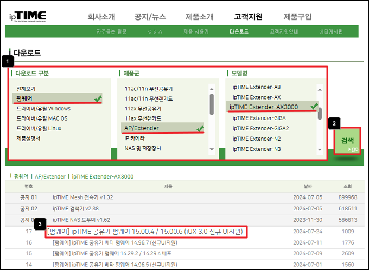Choose 11ax 무선공유기 product group
Screen dimensions: 369x270
point(143,109)
